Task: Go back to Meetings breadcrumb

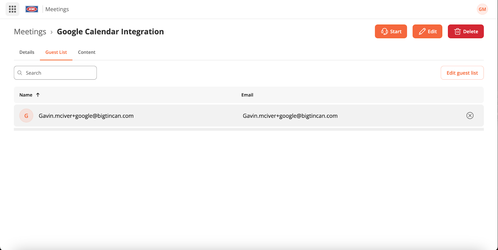Action: pos(30,32)
